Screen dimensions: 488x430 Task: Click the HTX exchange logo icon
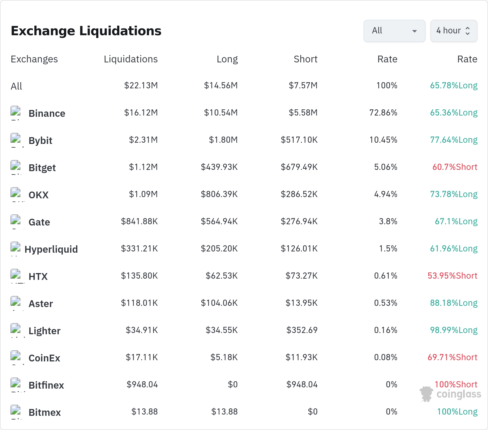(15, 276)
